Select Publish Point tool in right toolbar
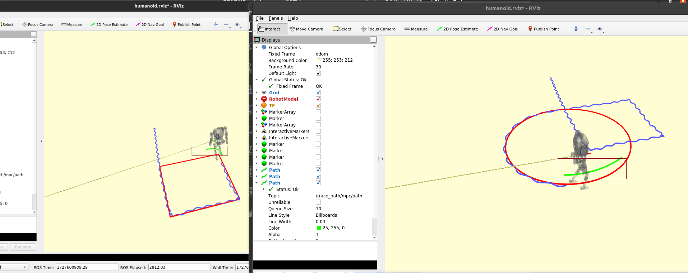 544,29
